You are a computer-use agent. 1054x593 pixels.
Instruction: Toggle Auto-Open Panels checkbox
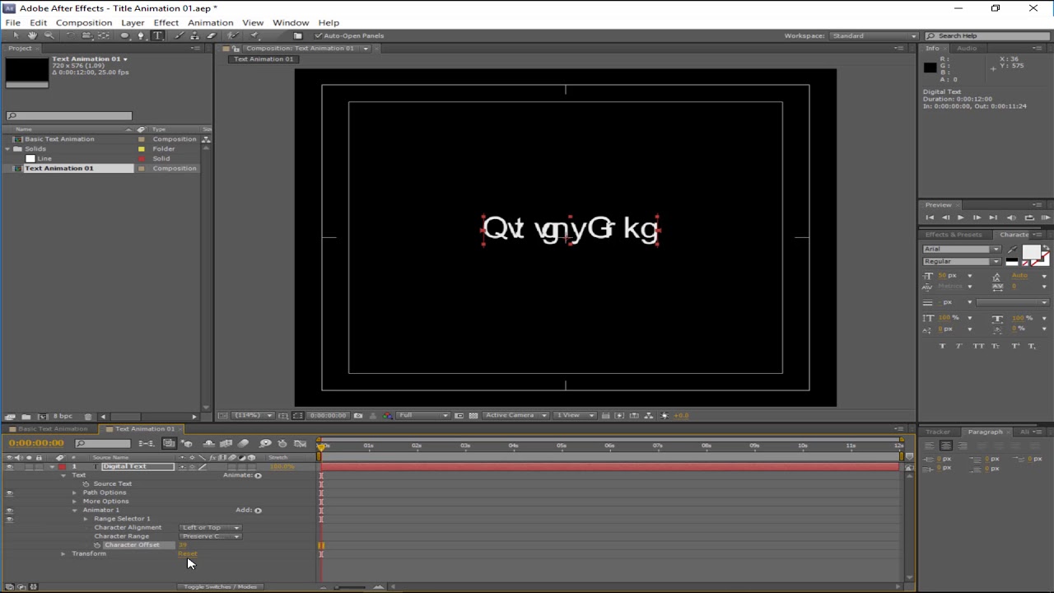point(319,35)
